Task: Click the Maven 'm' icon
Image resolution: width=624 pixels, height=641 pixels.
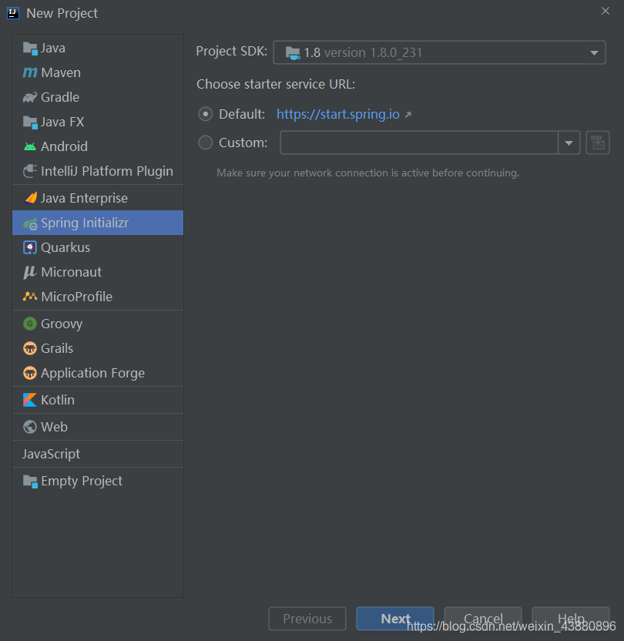Action: coord(30,72)
